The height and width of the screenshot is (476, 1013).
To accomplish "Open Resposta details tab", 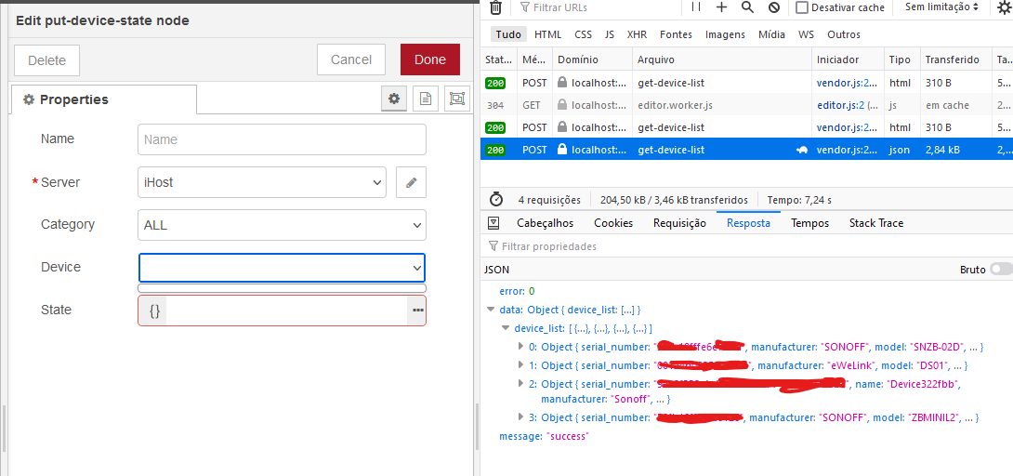I will click(749, 223).
